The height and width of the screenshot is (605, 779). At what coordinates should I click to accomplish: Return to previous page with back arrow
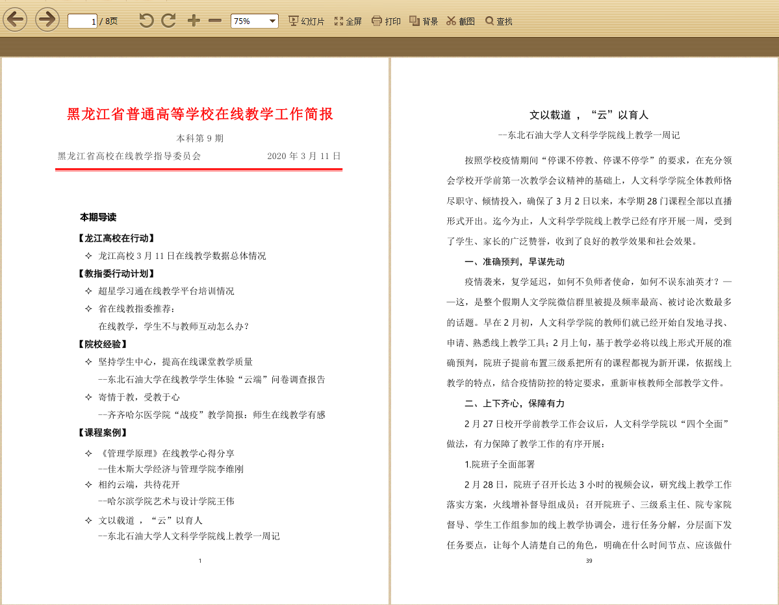14,19
